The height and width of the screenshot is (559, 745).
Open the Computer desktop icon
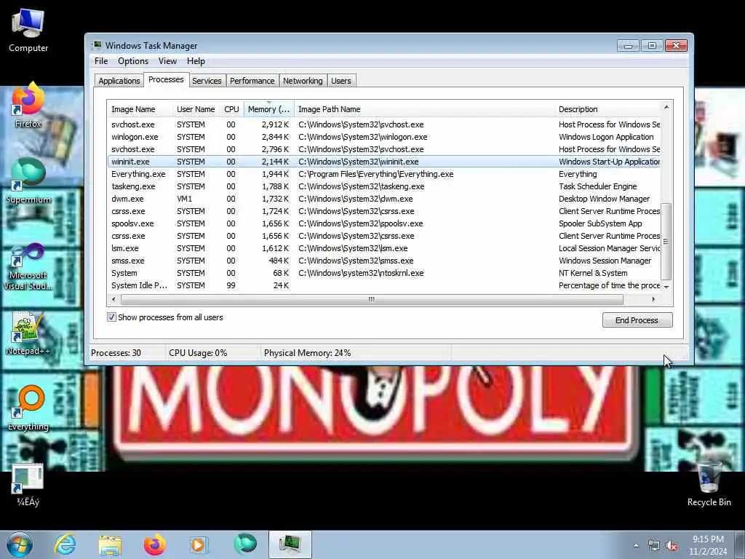tap(28, 31)
